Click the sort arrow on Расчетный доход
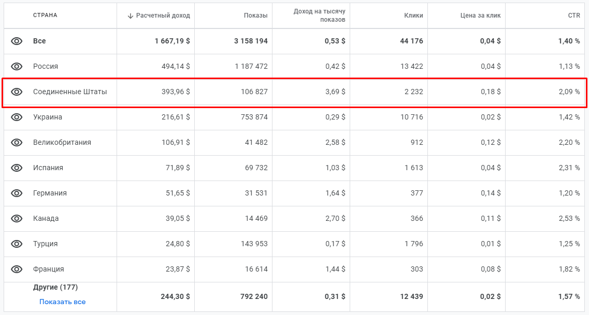Screen dimensions: 589x315 131,16
